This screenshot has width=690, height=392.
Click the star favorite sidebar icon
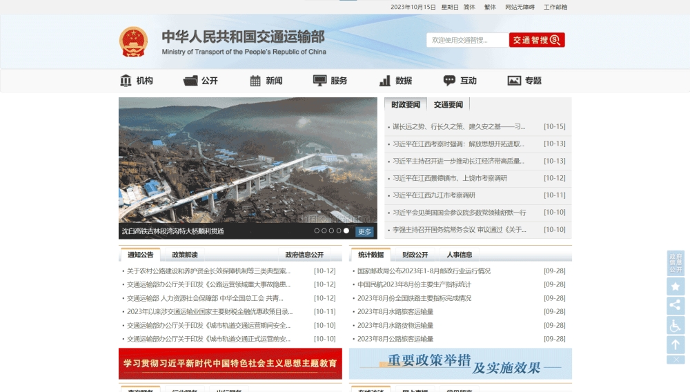(x=676, y=287)
